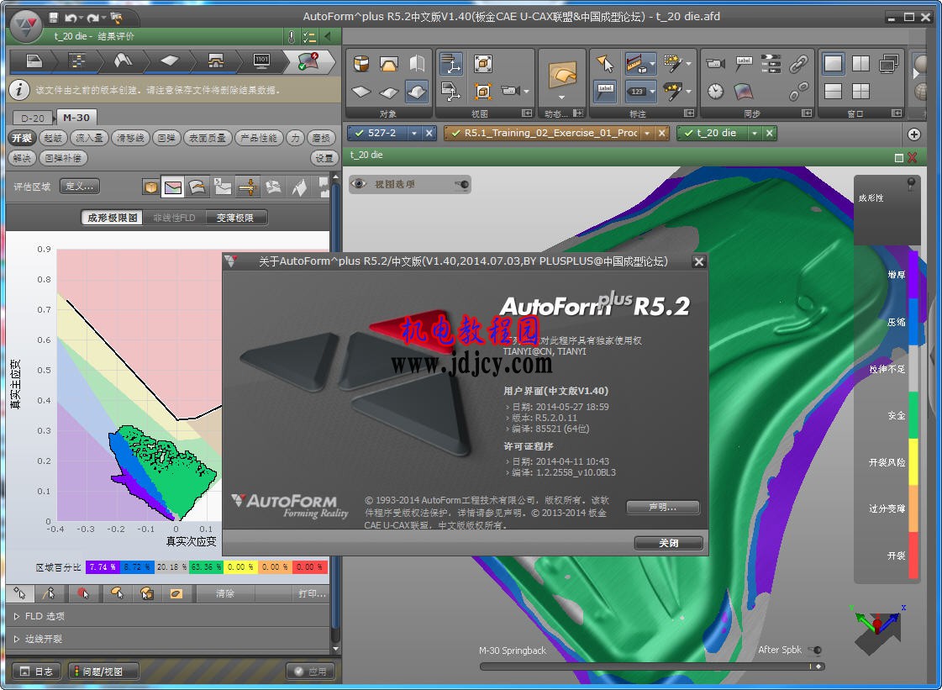Select the 变薄极限 option
This screenshot has height=690, width=942.
(x=235, y=218)
